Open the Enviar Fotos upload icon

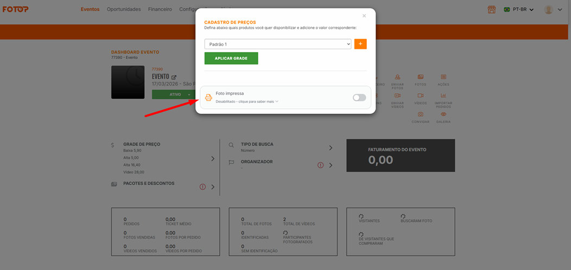[397, 78]
